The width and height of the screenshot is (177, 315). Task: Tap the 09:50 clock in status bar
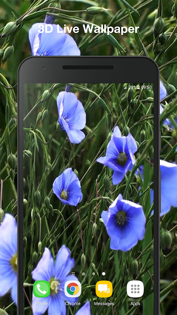pyautogui.click(x=146, y=87)
